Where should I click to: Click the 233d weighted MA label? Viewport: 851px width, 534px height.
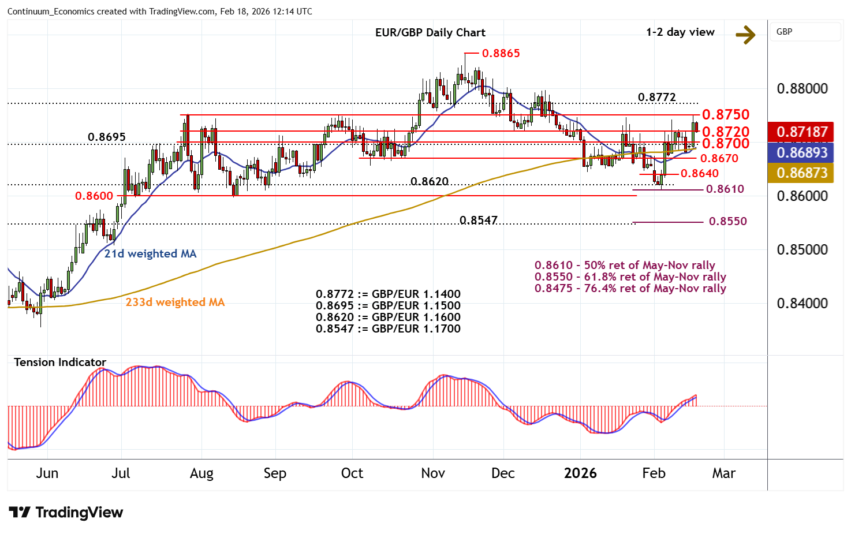pyautogui.click(x=175, y=302)
